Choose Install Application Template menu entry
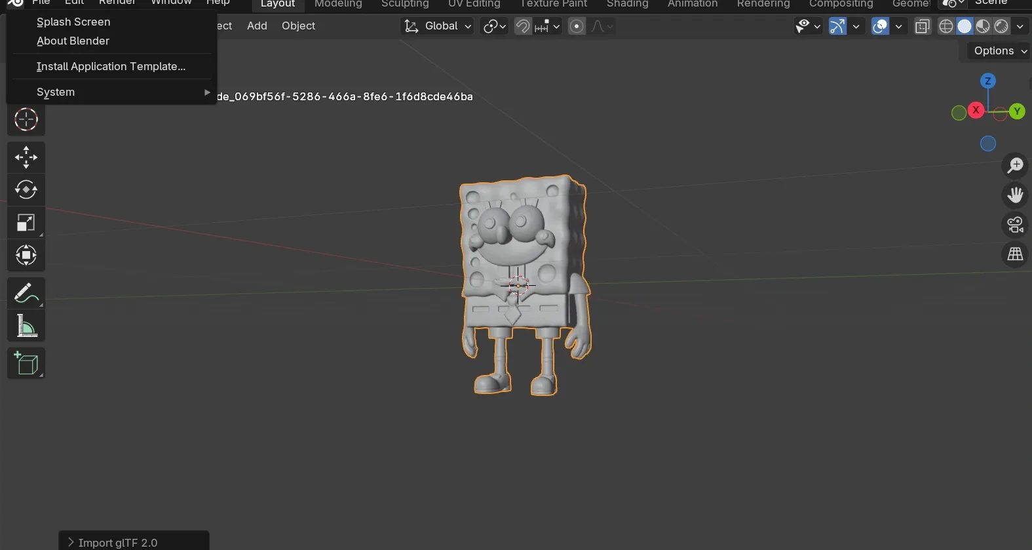The height and width of the screenshot is (550, 1032). [111, 66]
